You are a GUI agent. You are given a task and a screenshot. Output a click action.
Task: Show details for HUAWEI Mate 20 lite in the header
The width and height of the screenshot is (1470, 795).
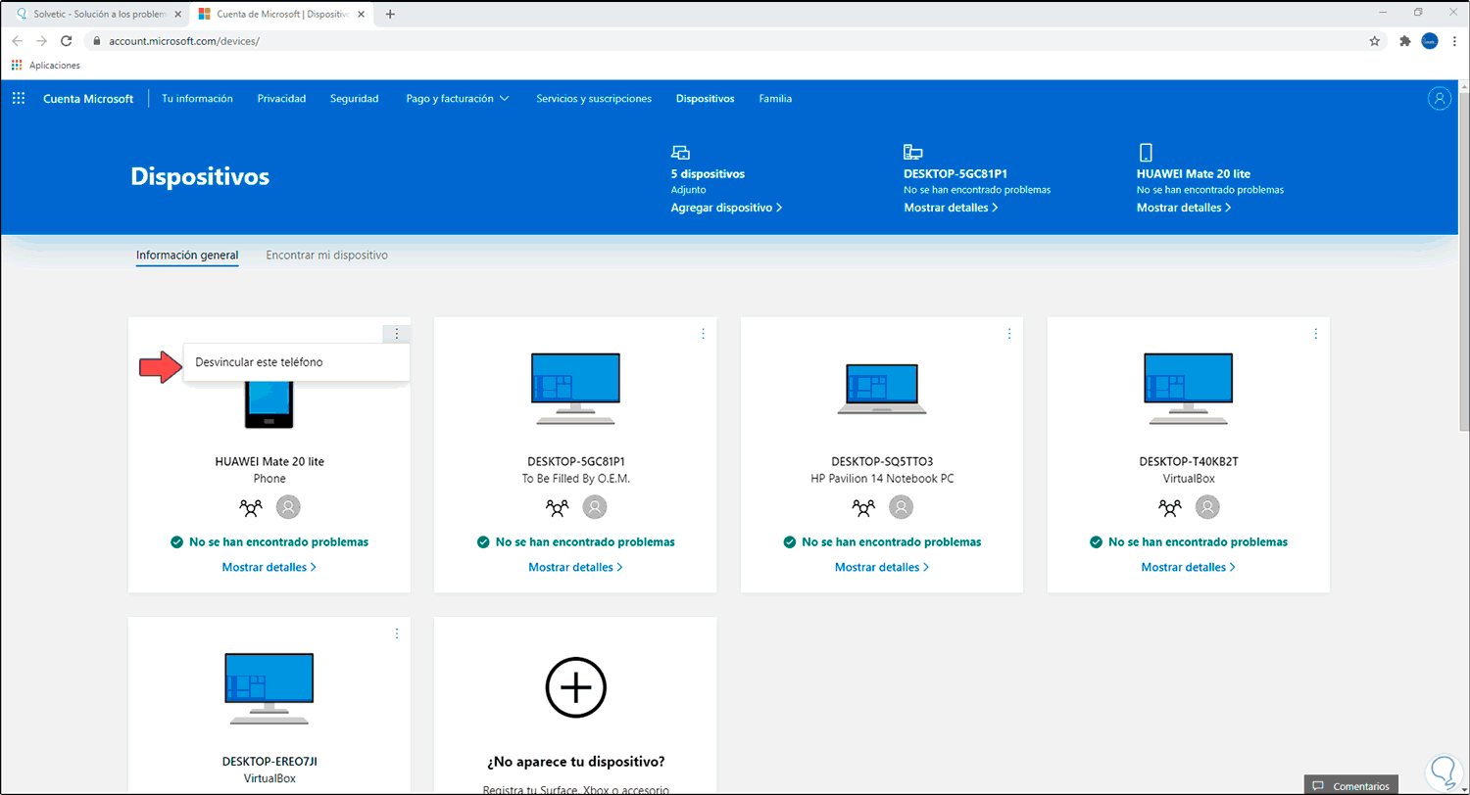[1184, 208]
